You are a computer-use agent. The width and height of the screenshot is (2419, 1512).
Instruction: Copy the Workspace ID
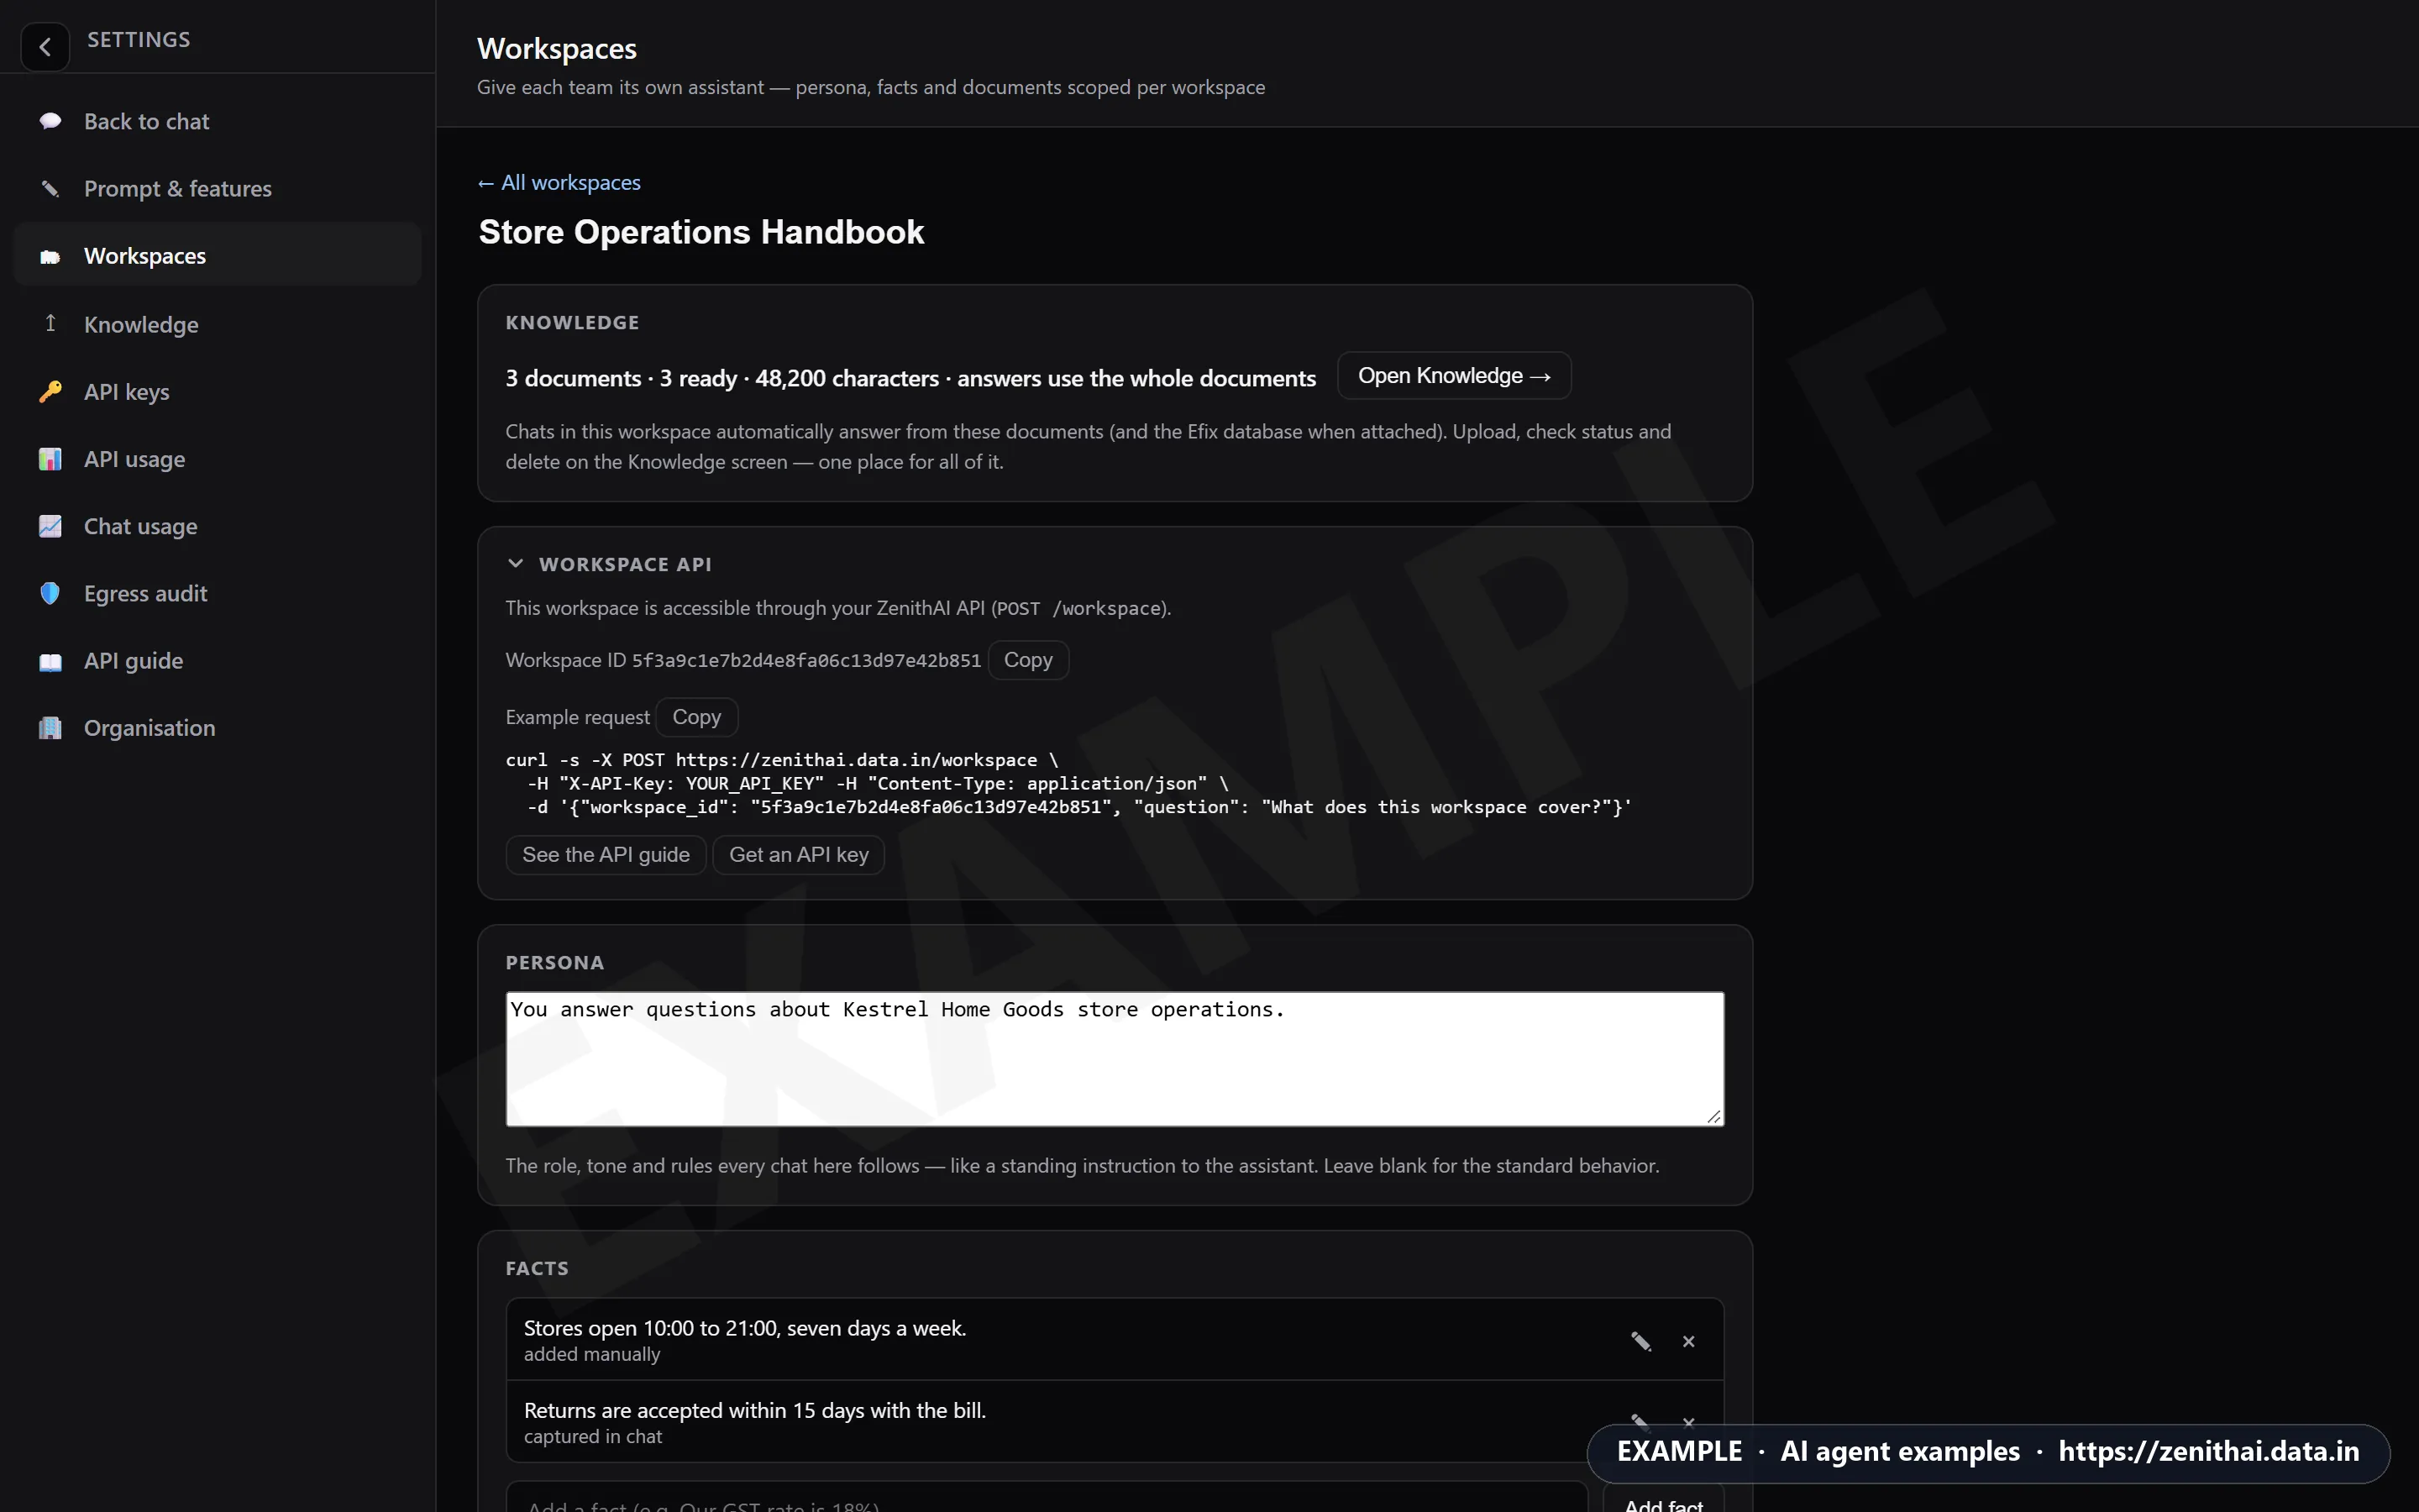[x=1027, y=660]
